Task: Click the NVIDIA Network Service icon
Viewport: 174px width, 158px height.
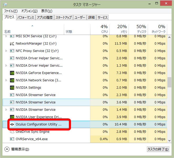Action: (x=12, y=80)
